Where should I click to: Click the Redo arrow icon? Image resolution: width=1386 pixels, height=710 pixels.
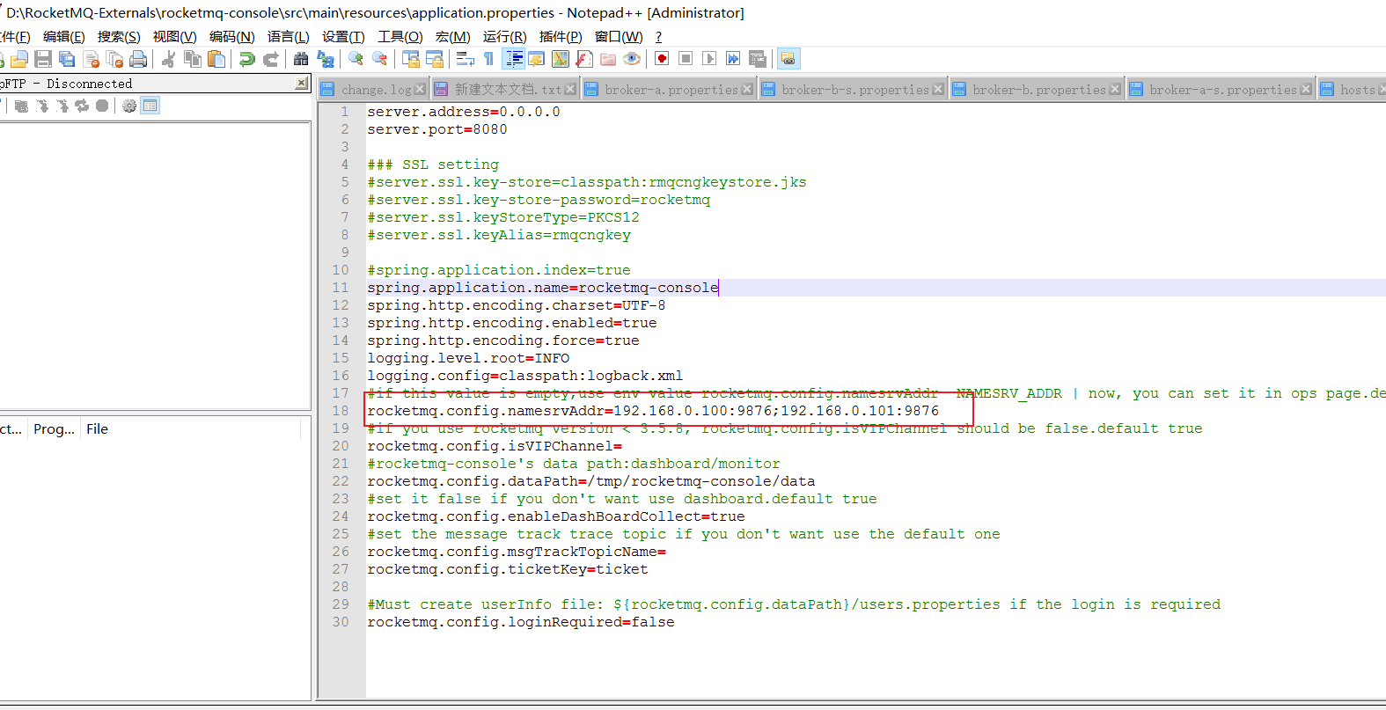pos(271,59)
